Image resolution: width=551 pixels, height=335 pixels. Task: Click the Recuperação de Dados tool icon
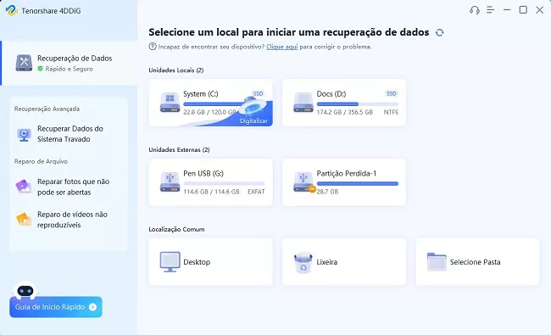coord(24,63)
